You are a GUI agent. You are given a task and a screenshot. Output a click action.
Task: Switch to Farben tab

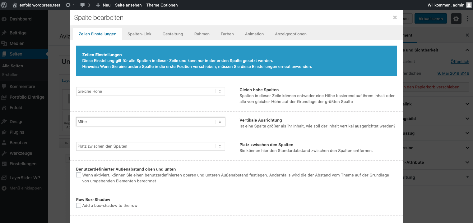point(227,34)
